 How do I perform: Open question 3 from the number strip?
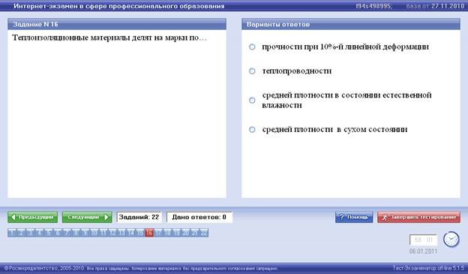31,233
